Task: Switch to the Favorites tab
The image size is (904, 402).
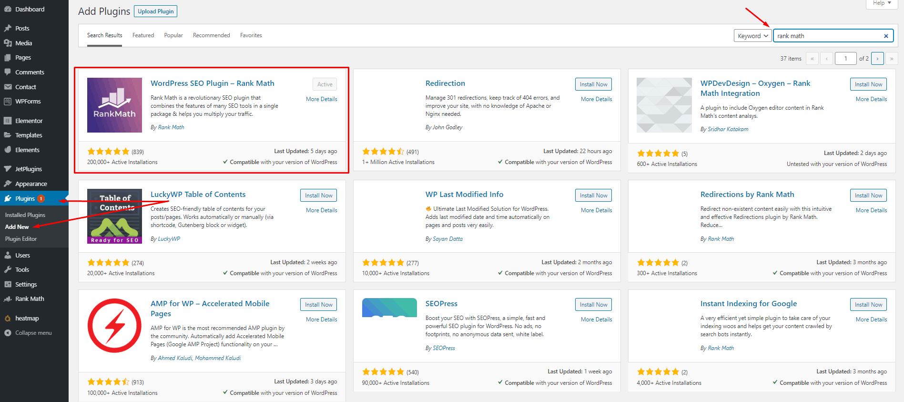Action: click(251, 35)
